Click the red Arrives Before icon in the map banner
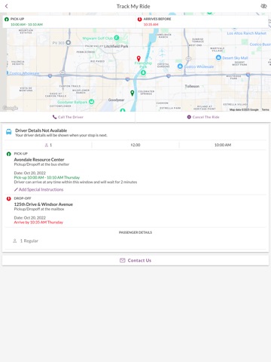271x362 pixels. click(x=139, y=19)
